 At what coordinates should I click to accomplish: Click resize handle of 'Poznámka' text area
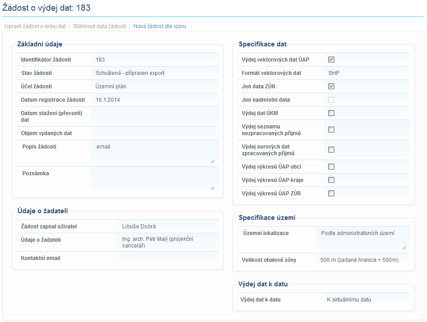(212, 188)
